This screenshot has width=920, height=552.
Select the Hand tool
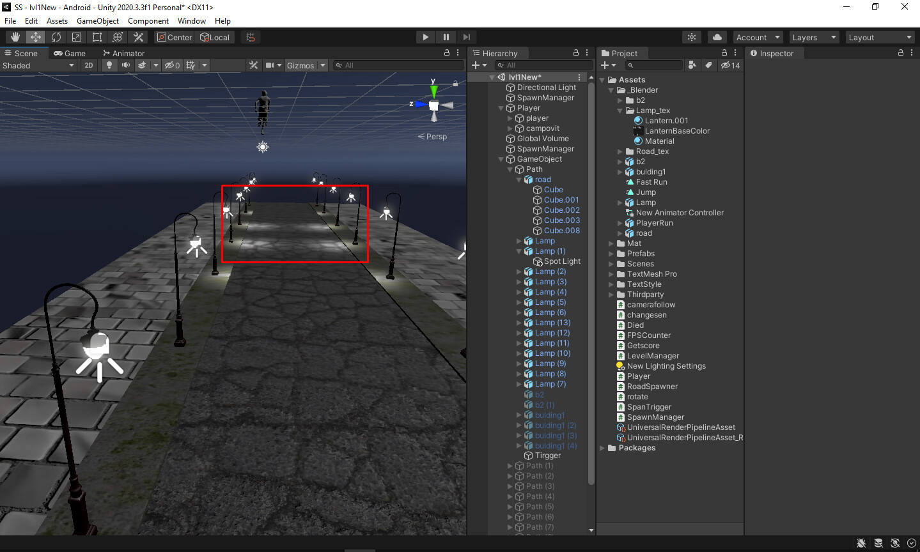(15, 37)
